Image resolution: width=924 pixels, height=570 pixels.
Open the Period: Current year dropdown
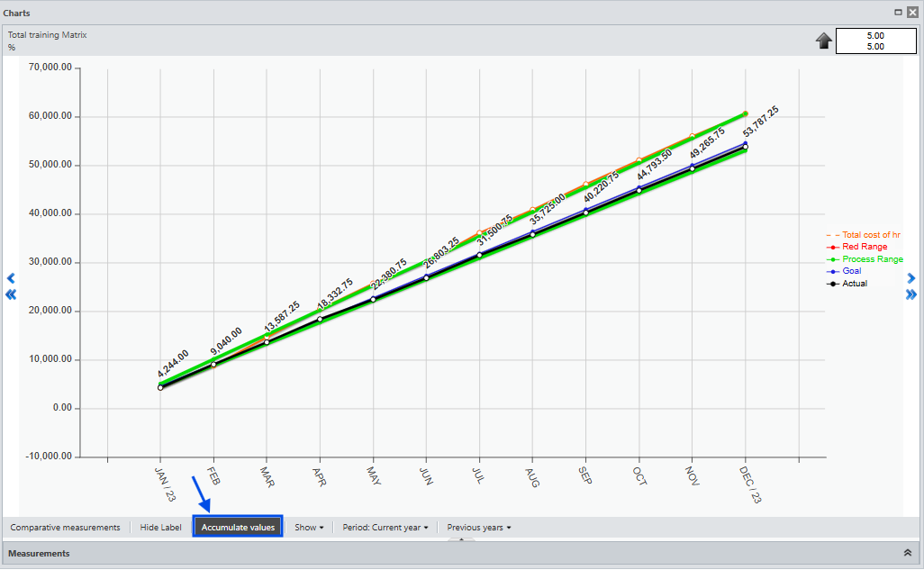pos(385,528)
